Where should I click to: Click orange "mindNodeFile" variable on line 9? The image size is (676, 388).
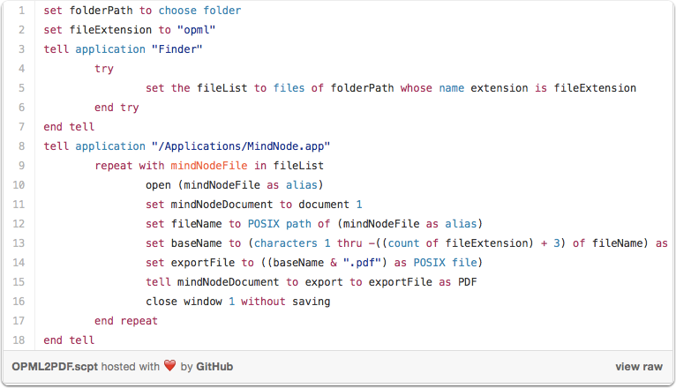(209, 166)
